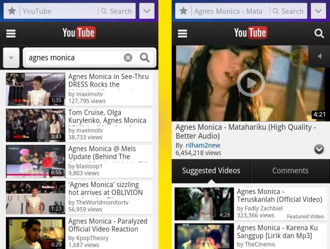Open the hamburger menu on the left YouTube page

tap(11, 33)
